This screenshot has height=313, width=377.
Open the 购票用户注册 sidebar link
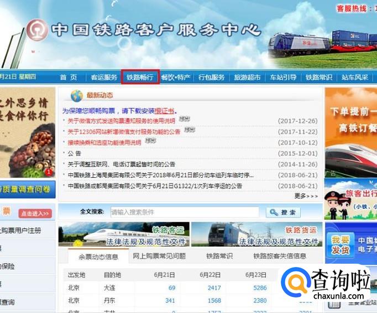(x=22, y=230)
